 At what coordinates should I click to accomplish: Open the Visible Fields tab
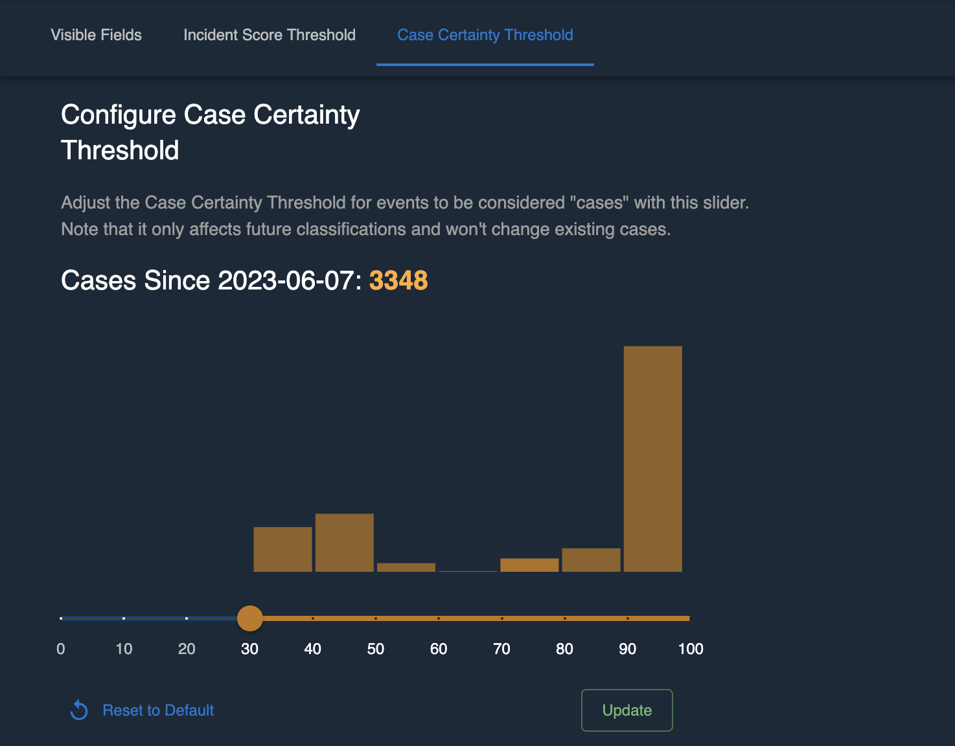(x=96, y=35)
